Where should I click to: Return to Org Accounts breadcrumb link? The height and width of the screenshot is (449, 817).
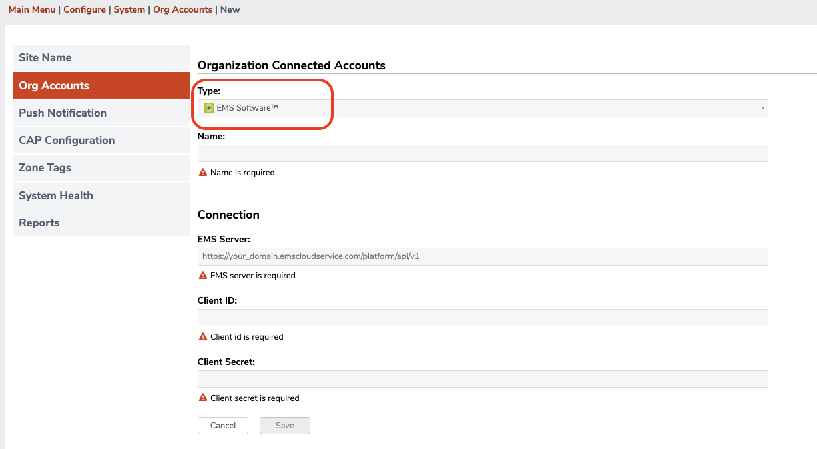tap(183, 9)
